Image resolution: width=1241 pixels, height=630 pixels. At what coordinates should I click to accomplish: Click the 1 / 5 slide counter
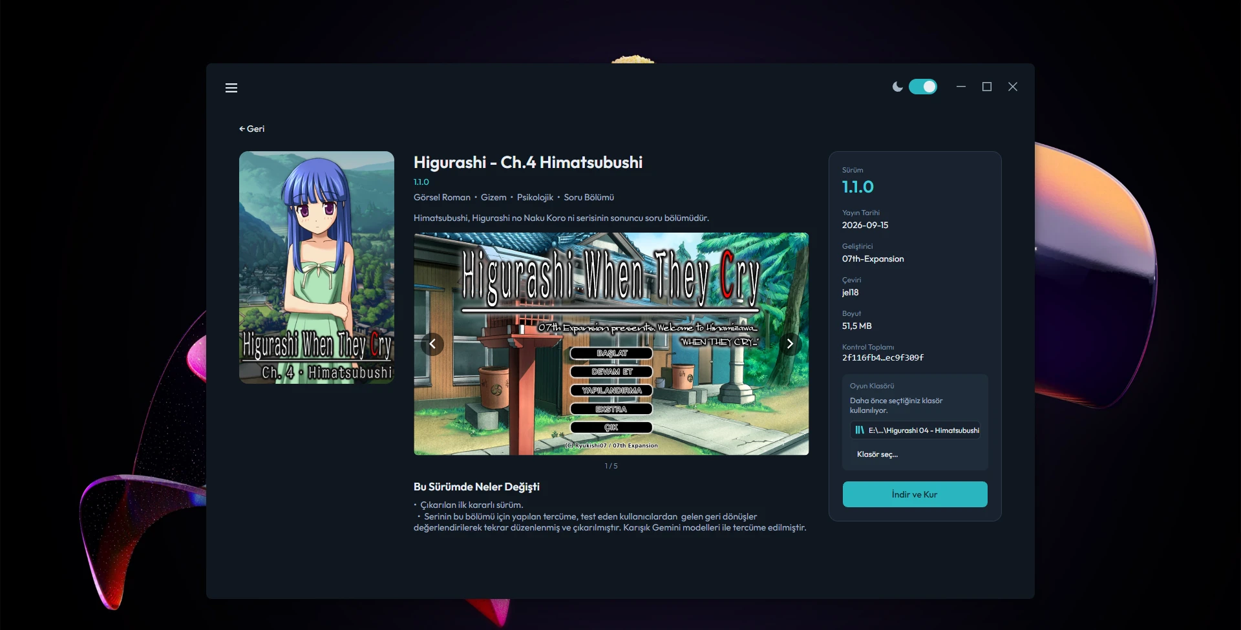[611, 466]
